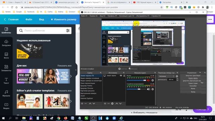
Task: Open OBS Профиль menu
Action: 112,16
